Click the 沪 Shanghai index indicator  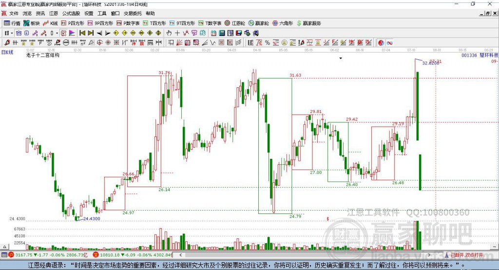pos(11,255)
